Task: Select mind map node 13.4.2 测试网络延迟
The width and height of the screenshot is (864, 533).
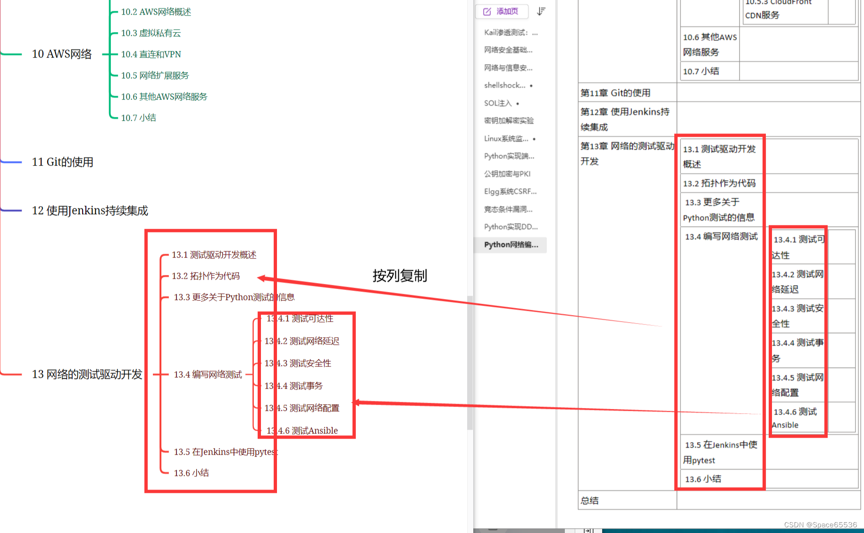Action: (x=302, y=341)
